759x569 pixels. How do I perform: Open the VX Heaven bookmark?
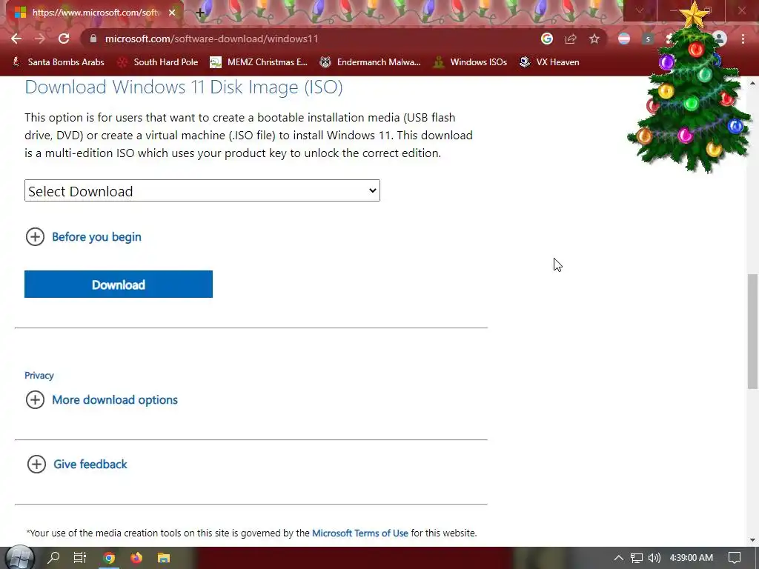[549, 62]
